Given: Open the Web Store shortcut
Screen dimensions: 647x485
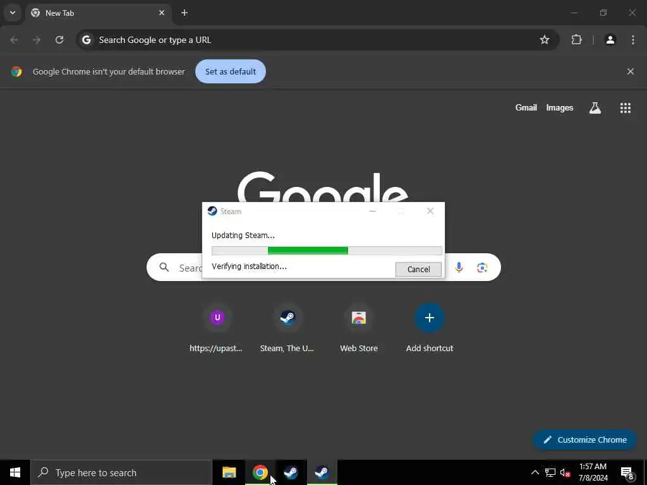Looking at the screenshot, I should [x=359, y=328].
